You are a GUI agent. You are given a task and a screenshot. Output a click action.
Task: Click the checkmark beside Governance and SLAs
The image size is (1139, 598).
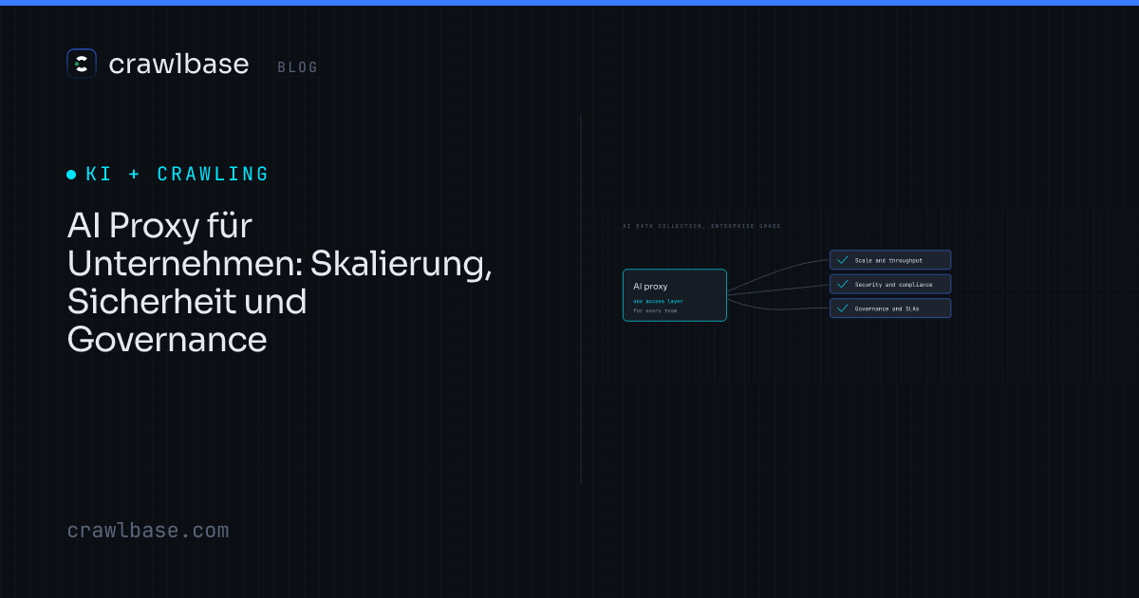click(842, 308)
